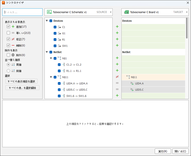The image size is (191, 156).
Task: Click the device icon next to G1
Action: (x=59, y=33)
